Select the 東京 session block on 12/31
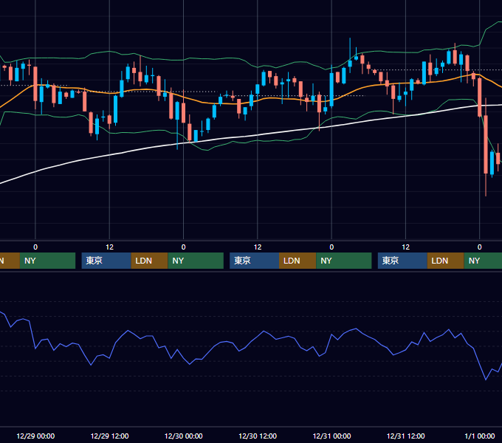Screen dimensions: 502x443 coord(402,261)
